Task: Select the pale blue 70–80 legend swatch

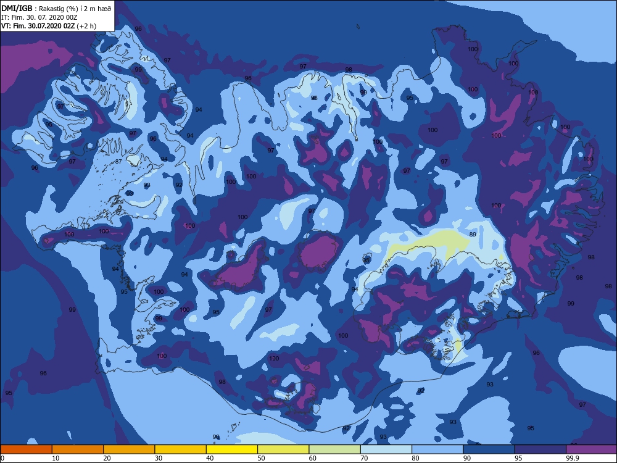Action: [386, 449]
